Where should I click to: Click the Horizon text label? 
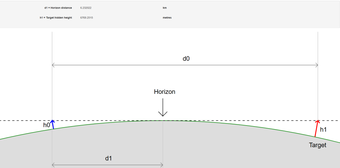tap(165, 92)
